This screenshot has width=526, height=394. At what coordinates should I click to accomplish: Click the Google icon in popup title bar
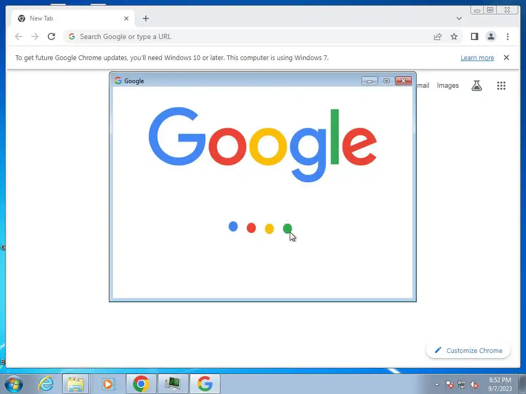[x=118, y=81]
